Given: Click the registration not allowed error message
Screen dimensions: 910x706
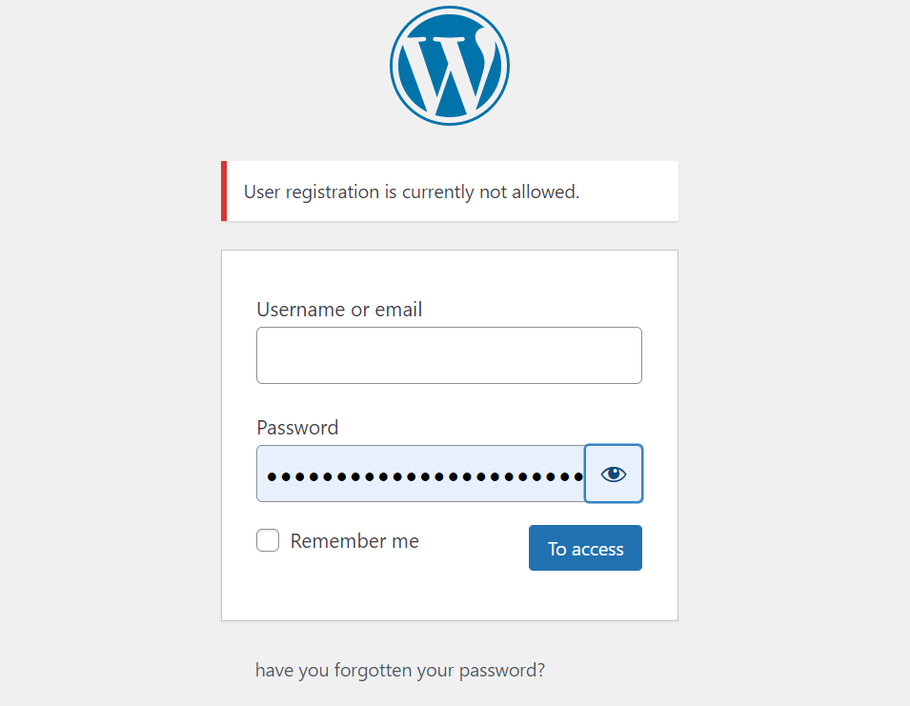Looking at the screenshot, I should point(412,192).
